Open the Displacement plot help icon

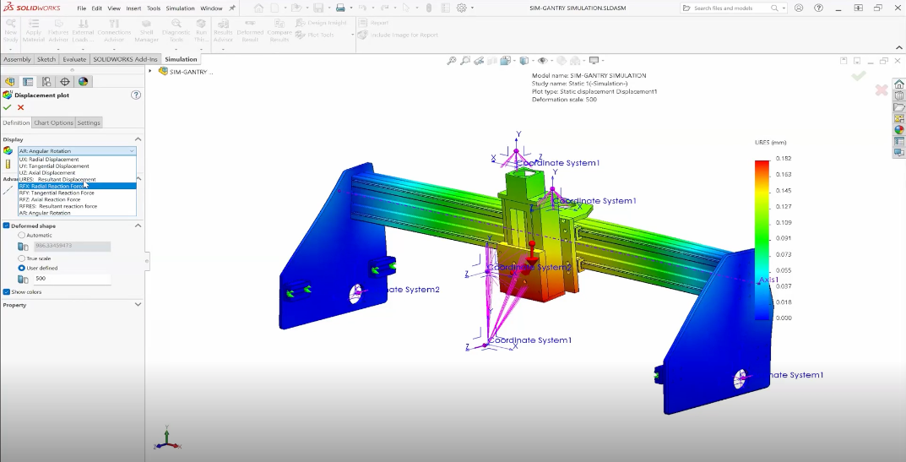coord(136,95)
